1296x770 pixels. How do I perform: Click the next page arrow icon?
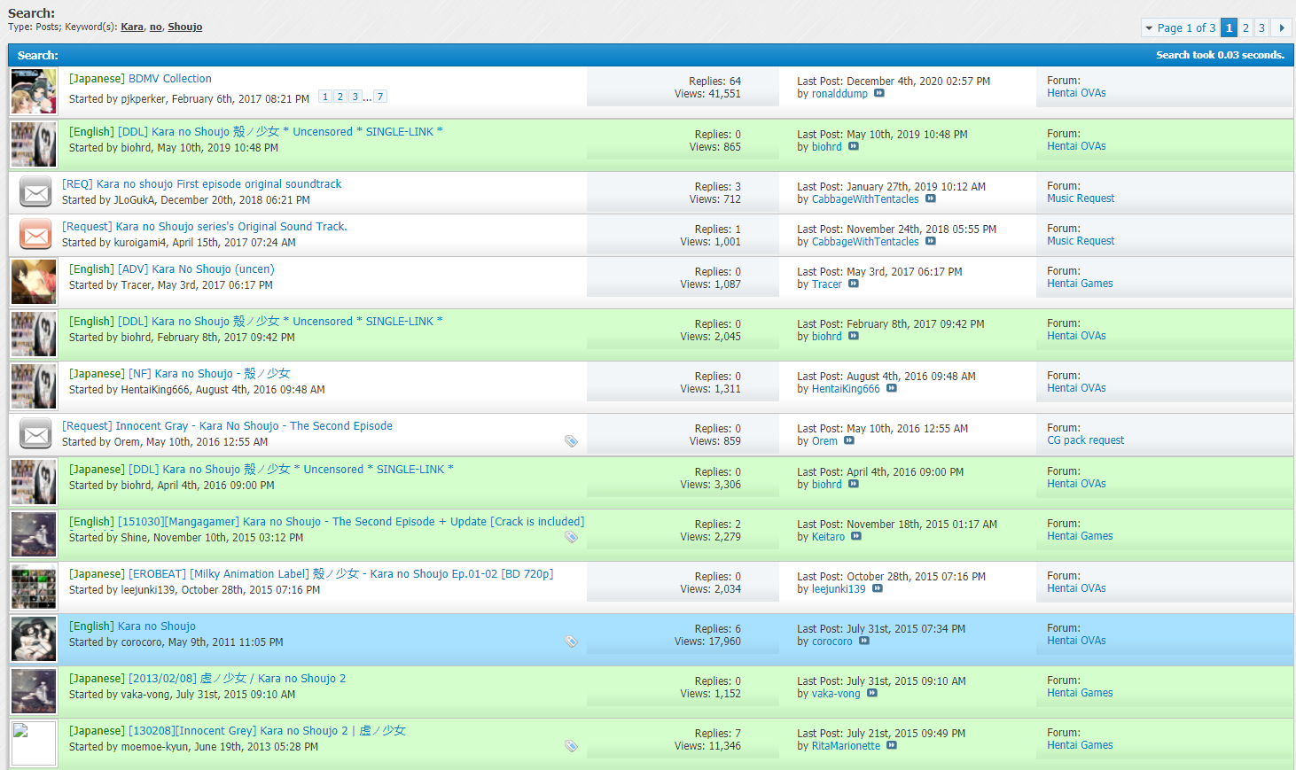pyautogui.click(x=1282, y=27)
